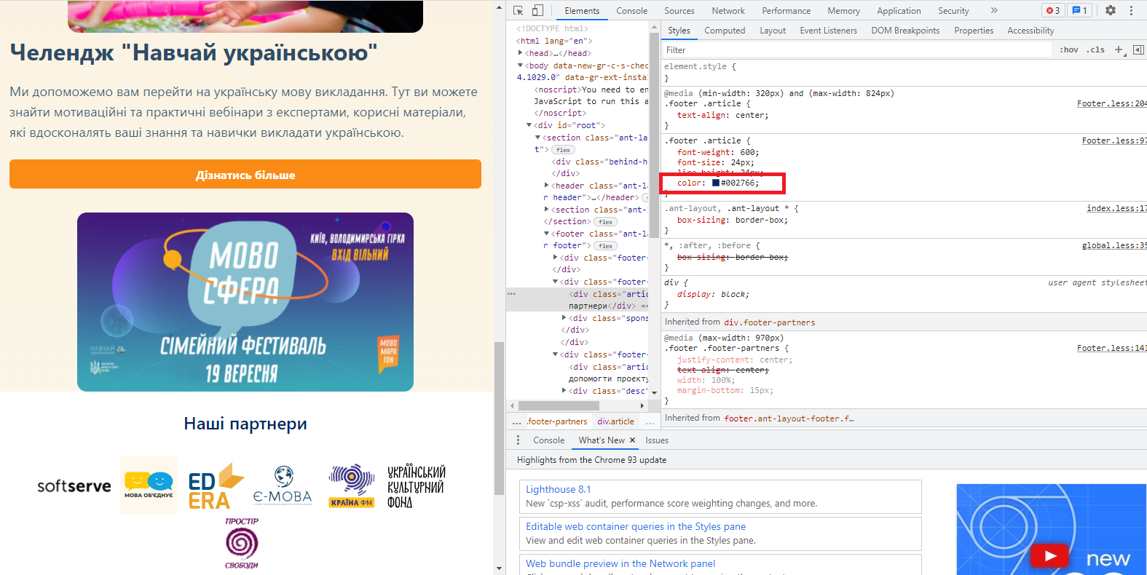The width and height of the screenshot is (1147, 575).
Task: Open the Accessibility pane tab
Action: pos(1030,31)
